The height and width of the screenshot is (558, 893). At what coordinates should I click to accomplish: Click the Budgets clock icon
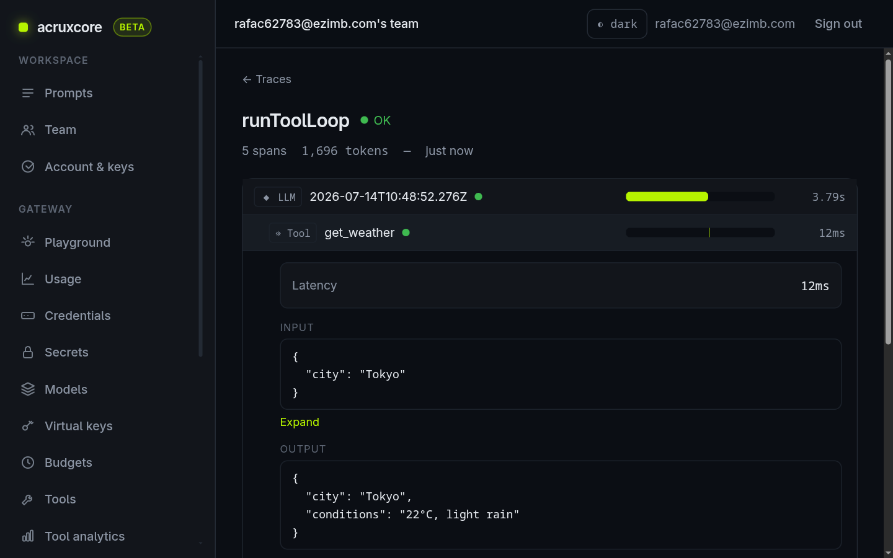pyautogui.click(x=28, y=463)
